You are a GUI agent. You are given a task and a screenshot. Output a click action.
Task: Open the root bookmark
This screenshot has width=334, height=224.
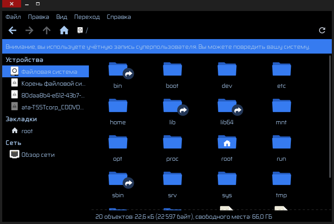(x=46, y=131)
